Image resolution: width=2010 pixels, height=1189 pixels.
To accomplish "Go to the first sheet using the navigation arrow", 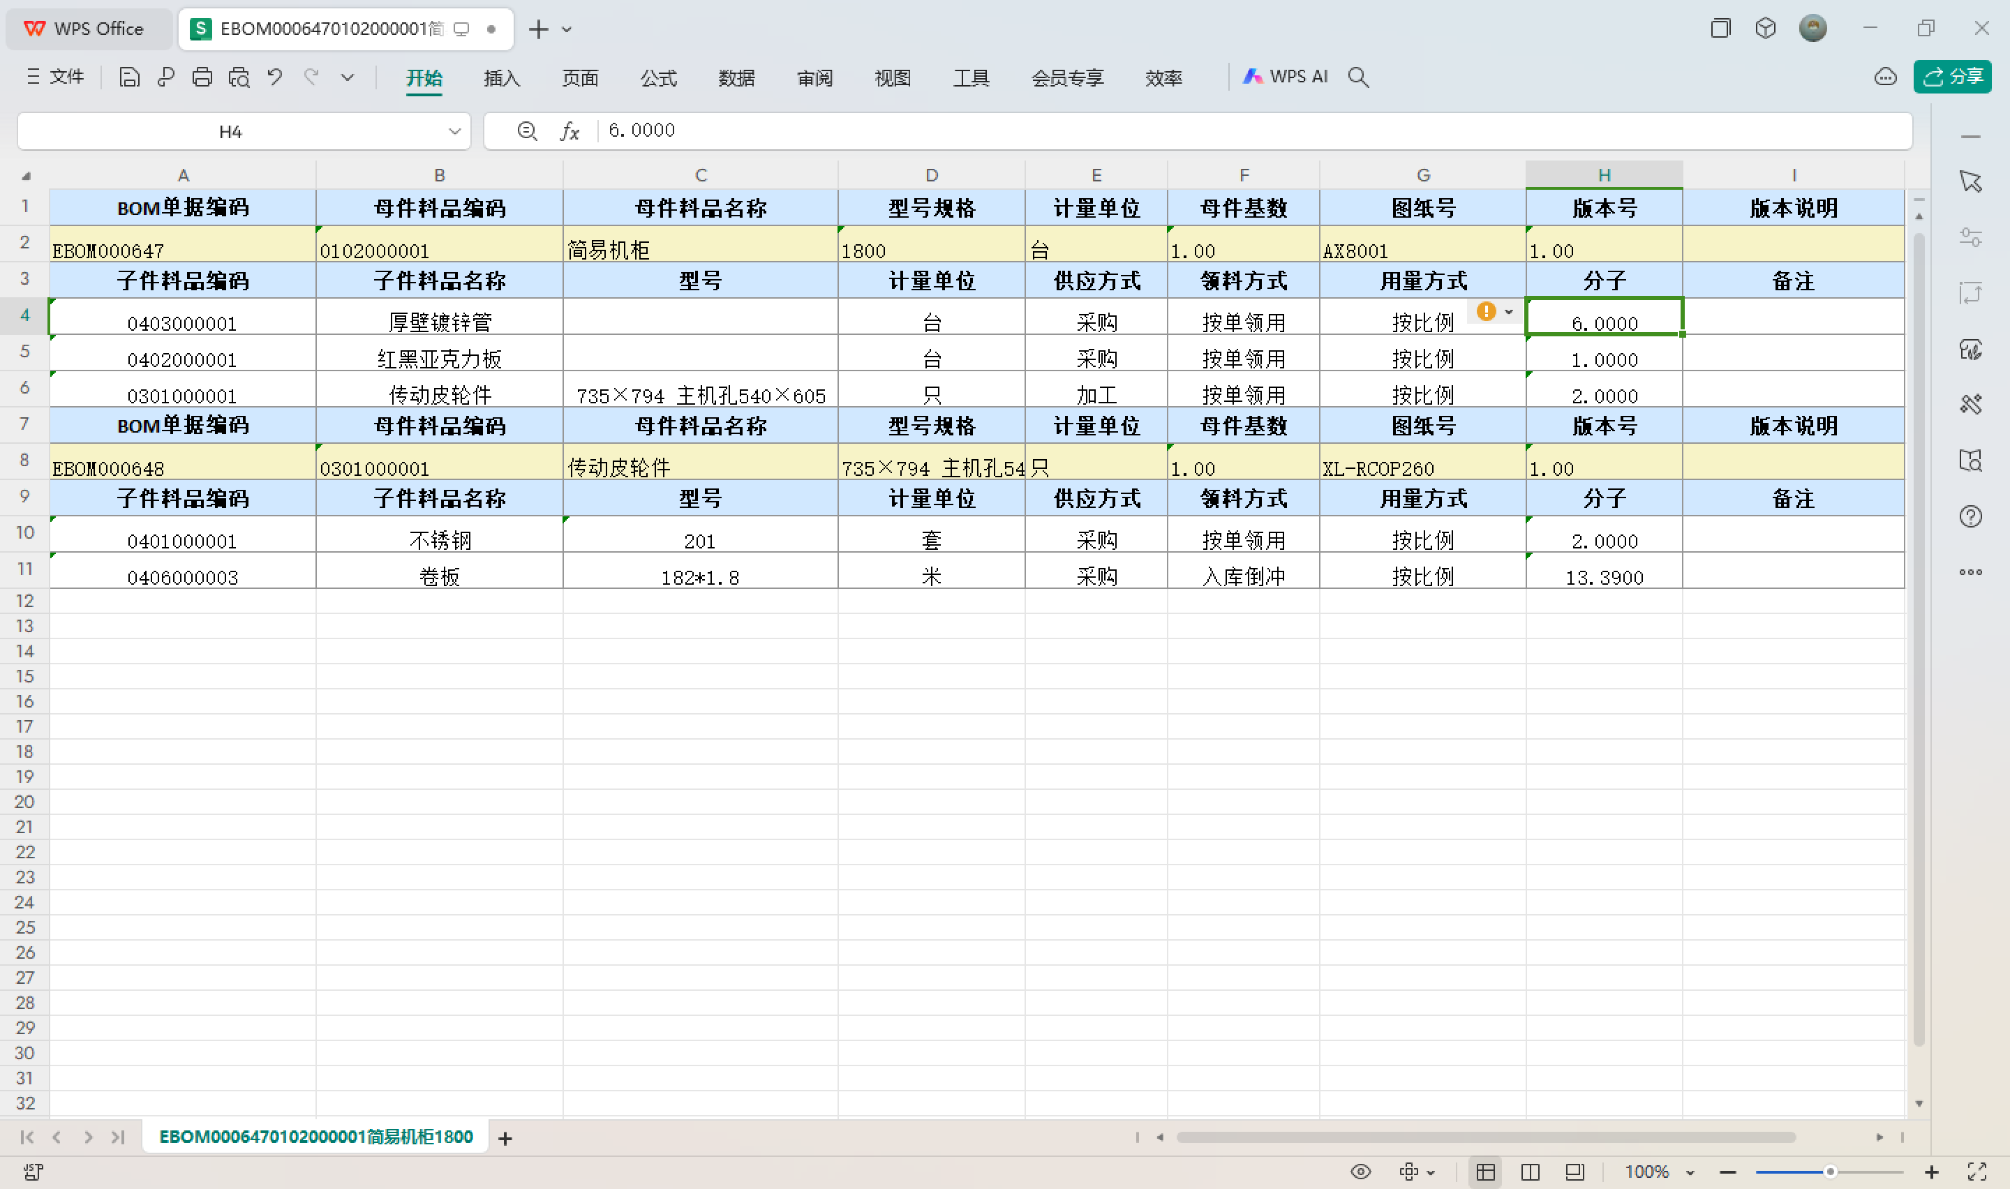I will click(27, 1137).
